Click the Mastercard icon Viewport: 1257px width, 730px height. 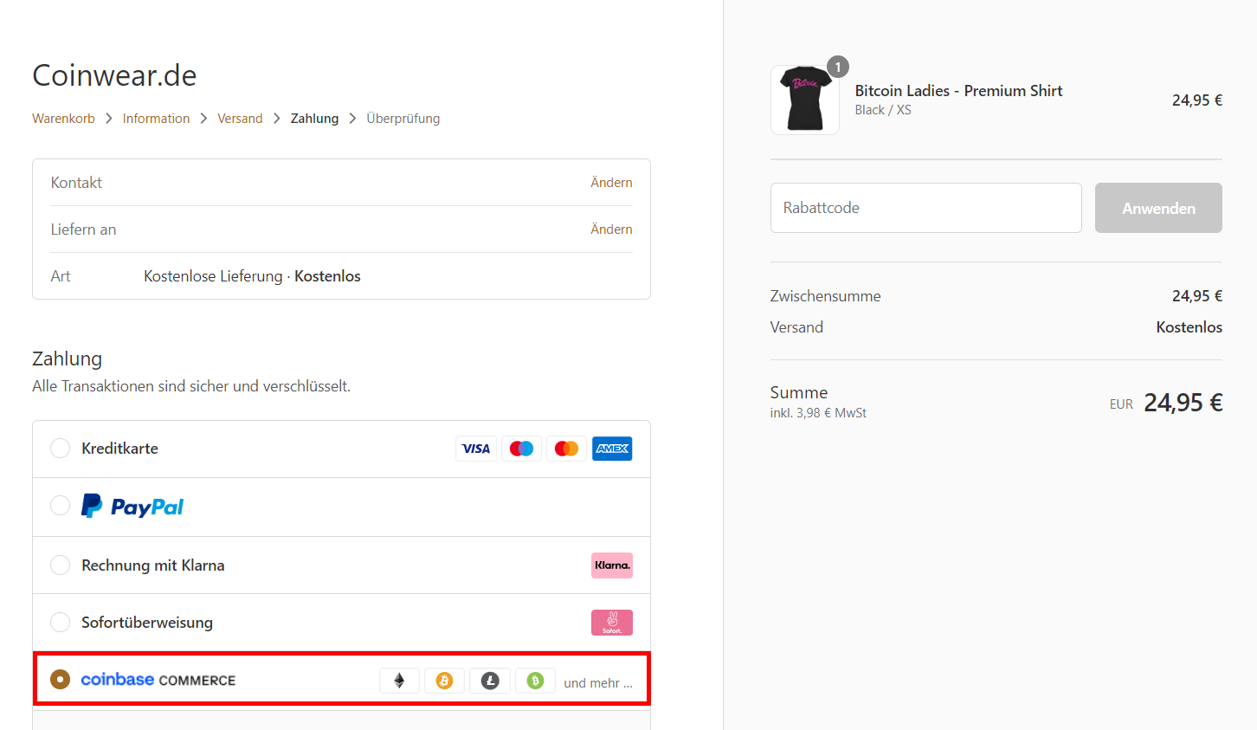(566, 449)
